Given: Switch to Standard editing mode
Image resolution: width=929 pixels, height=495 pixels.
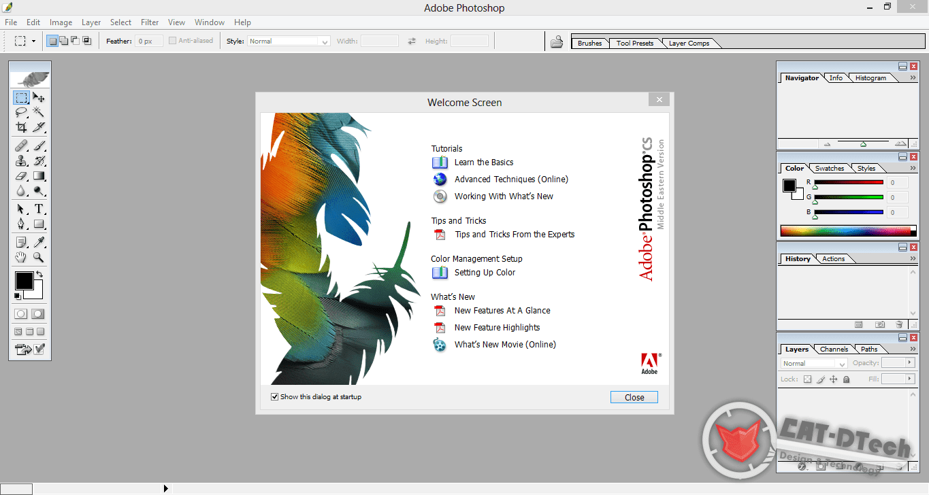Looking at the screenshot, I should (x=21, y=313).
